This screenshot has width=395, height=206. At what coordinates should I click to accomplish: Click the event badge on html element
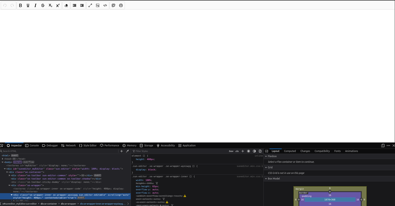[15, 156]
